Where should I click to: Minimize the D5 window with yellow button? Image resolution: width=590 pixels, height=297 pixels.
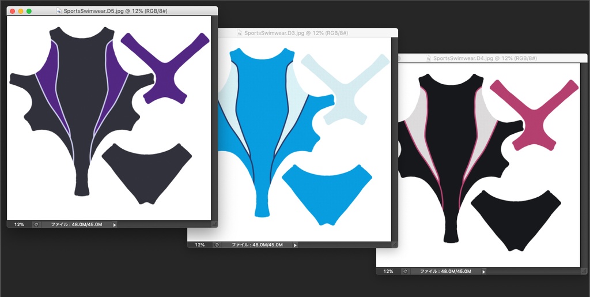(20, 12)
